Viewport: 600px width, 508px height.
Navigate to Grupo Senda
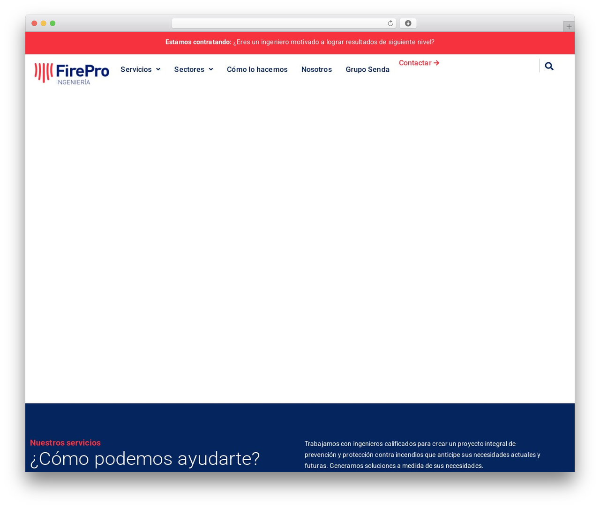click(367, 69)
